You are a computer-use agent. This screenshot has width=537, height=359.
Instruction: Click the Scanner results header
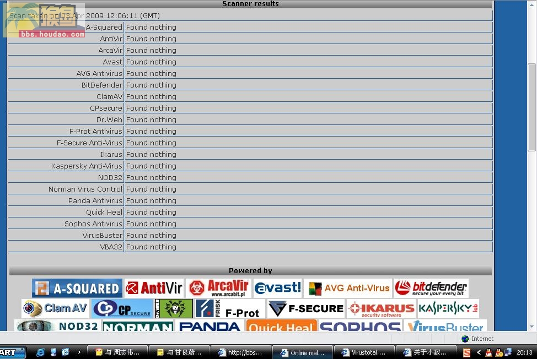pos(250,4)
